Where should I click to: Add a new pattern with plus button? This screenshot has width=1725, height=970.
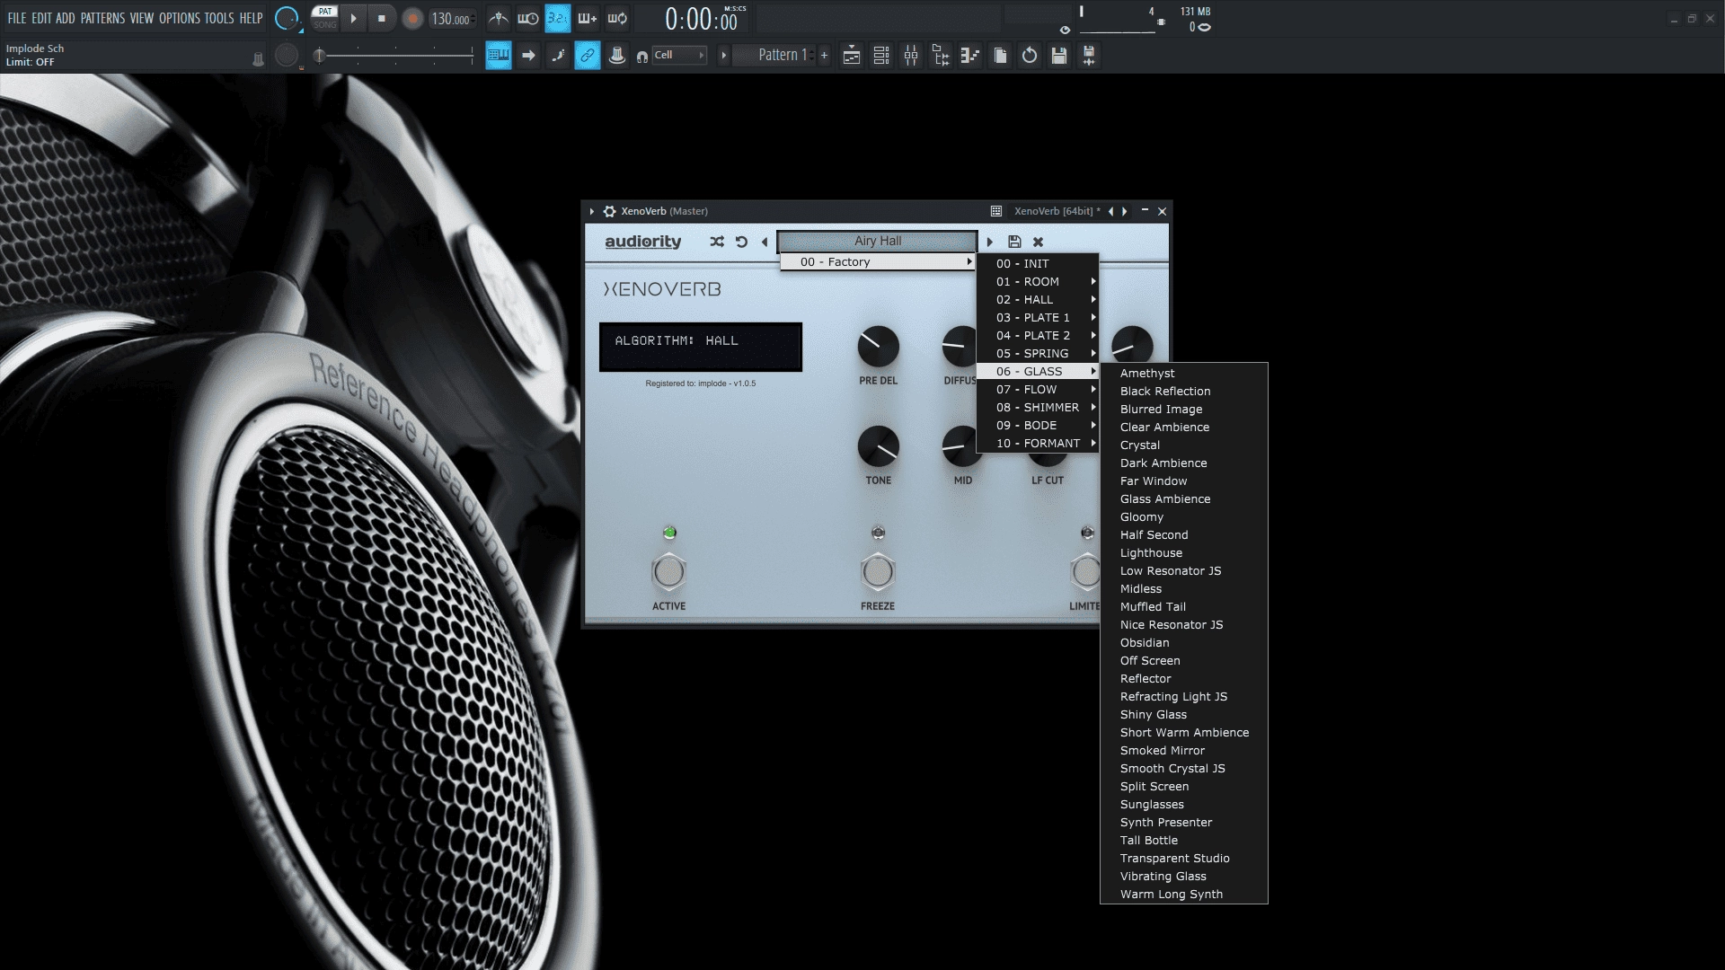824,56
